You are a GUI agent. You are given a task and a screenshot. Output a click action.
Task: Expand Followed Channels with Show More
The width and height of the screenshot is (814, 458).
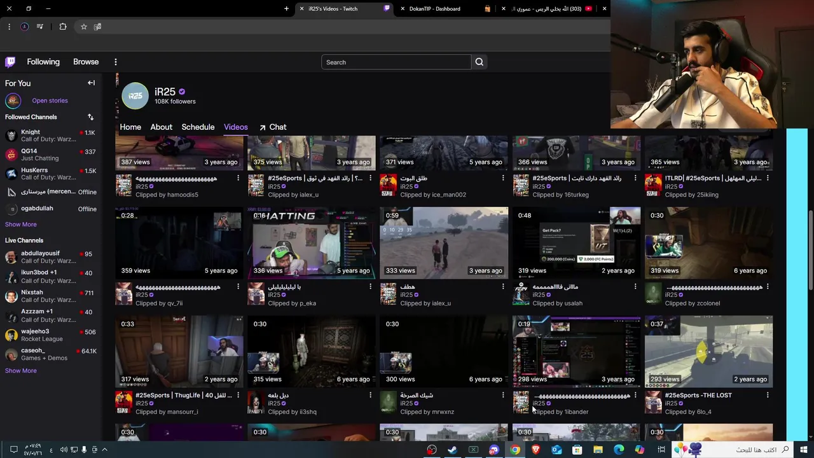[x=21, y=225]
